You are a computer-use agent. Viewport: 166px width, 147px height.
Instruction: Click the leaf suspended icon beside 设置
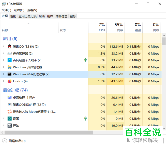[x=85, y=119]
